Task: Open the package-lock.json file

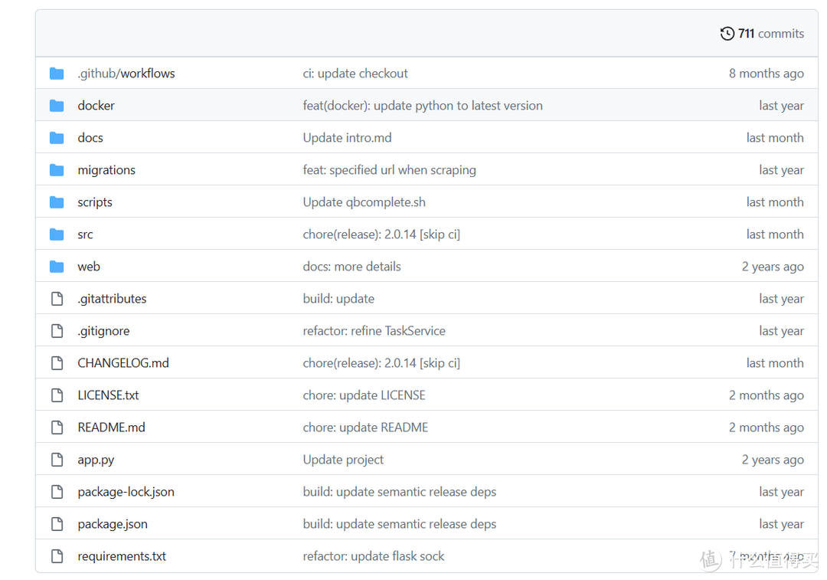Action: (x=126, y=492)
